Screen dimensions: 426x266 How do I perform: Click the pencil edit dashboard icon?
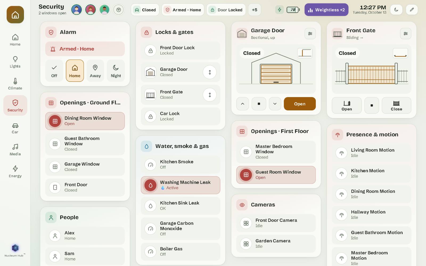click(x=412, y=10)
